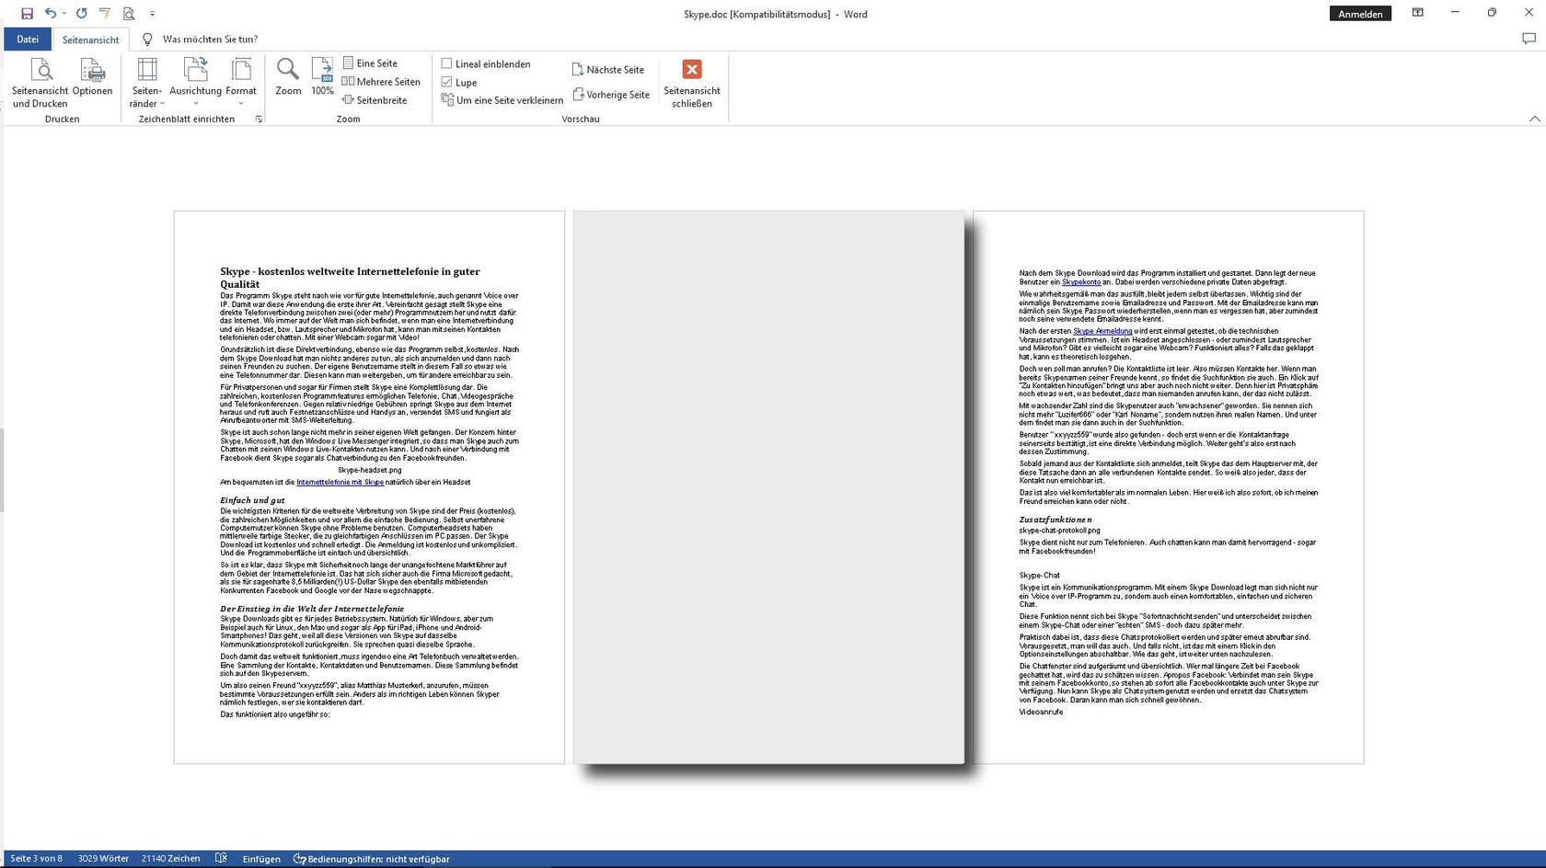Click the format painter lightning icon in the quick access toolbar

point(105,14)
